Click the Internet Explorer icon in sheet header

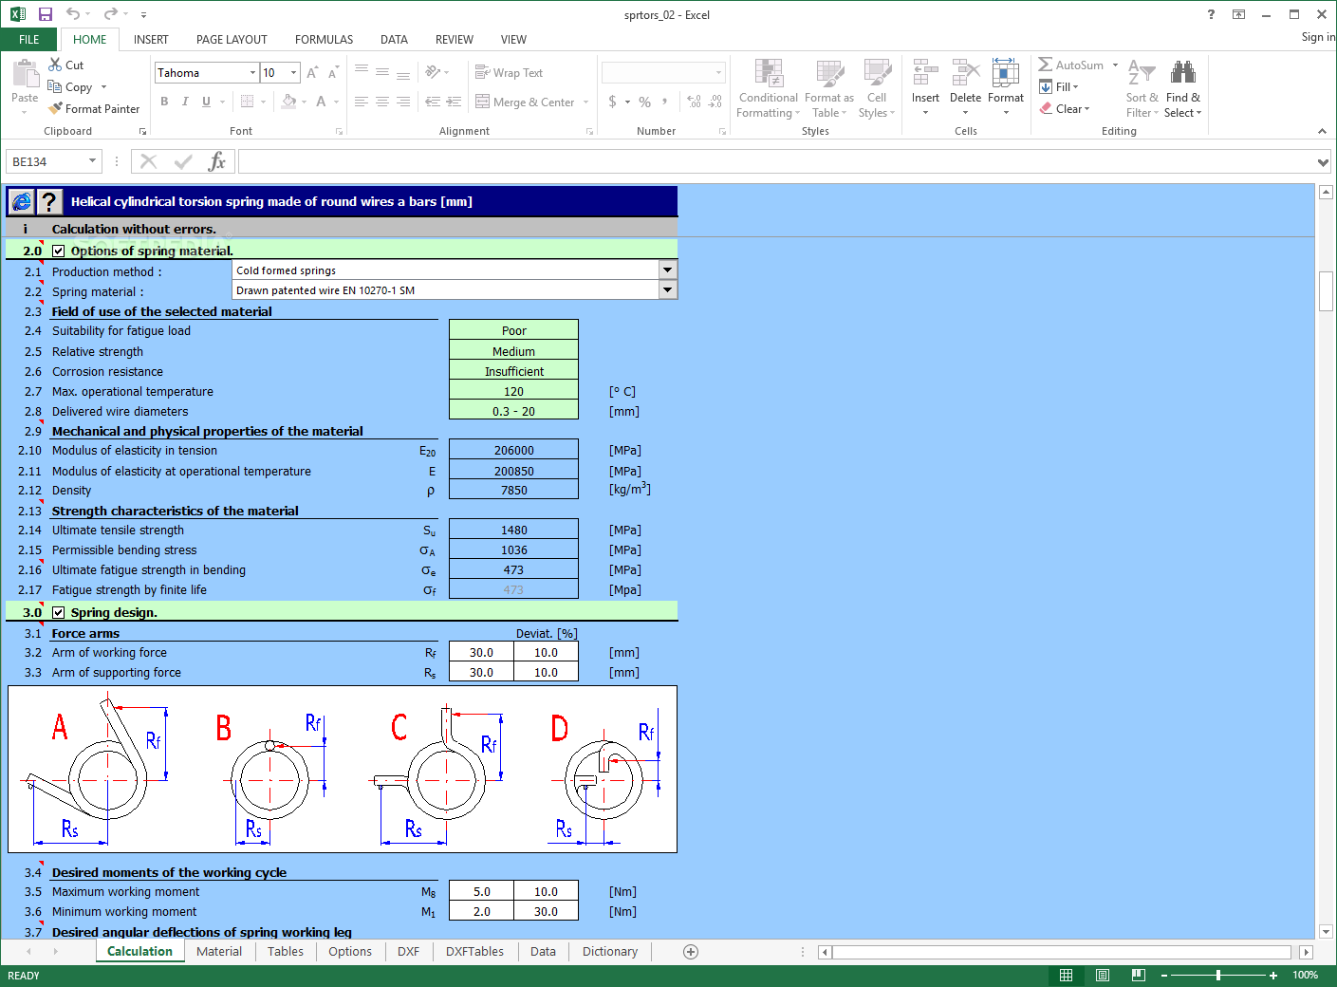click(22, 201)
